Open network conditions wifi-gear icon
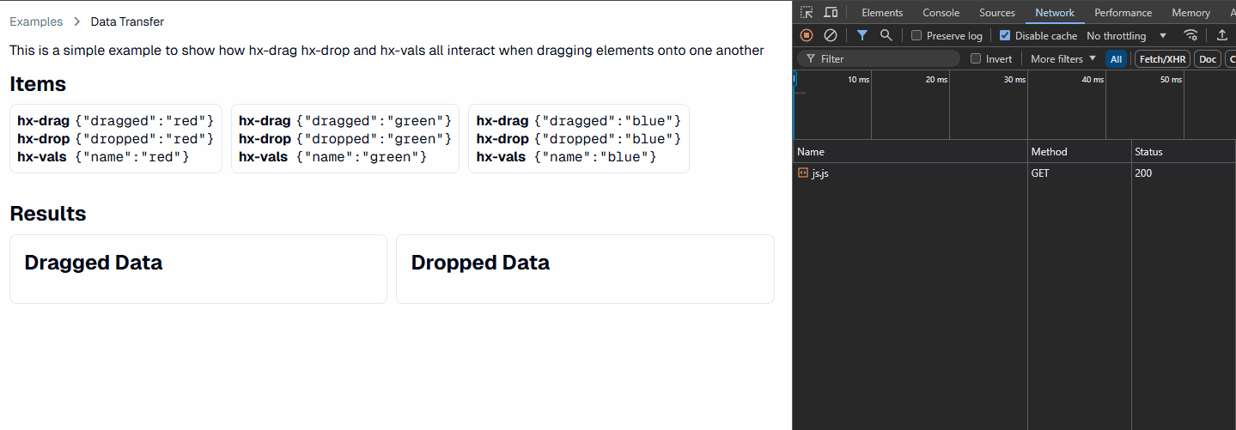 [1190, 35]
